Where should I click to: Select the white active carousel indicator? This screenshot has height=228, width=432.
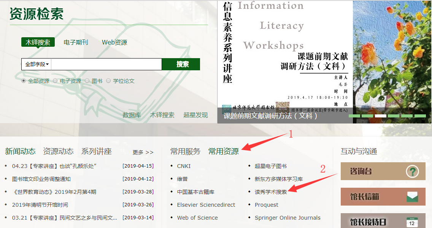coord(381,116)
